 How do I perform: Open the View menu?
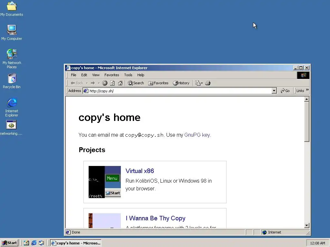pos(96,75)
